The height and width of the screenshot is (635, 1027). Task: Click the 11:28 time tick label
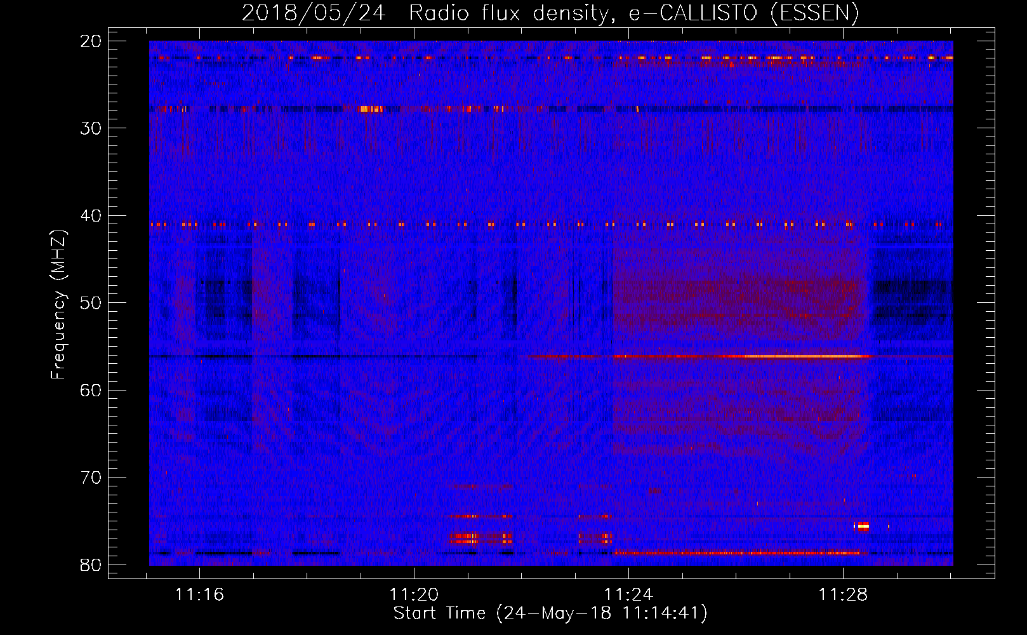click(843, 595)
